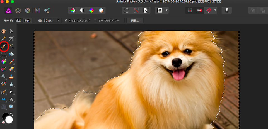The width and height of the screenshot is (268, 129).
Task: Click the Auto Contrast icon
Action: click(x=82, y=11)
